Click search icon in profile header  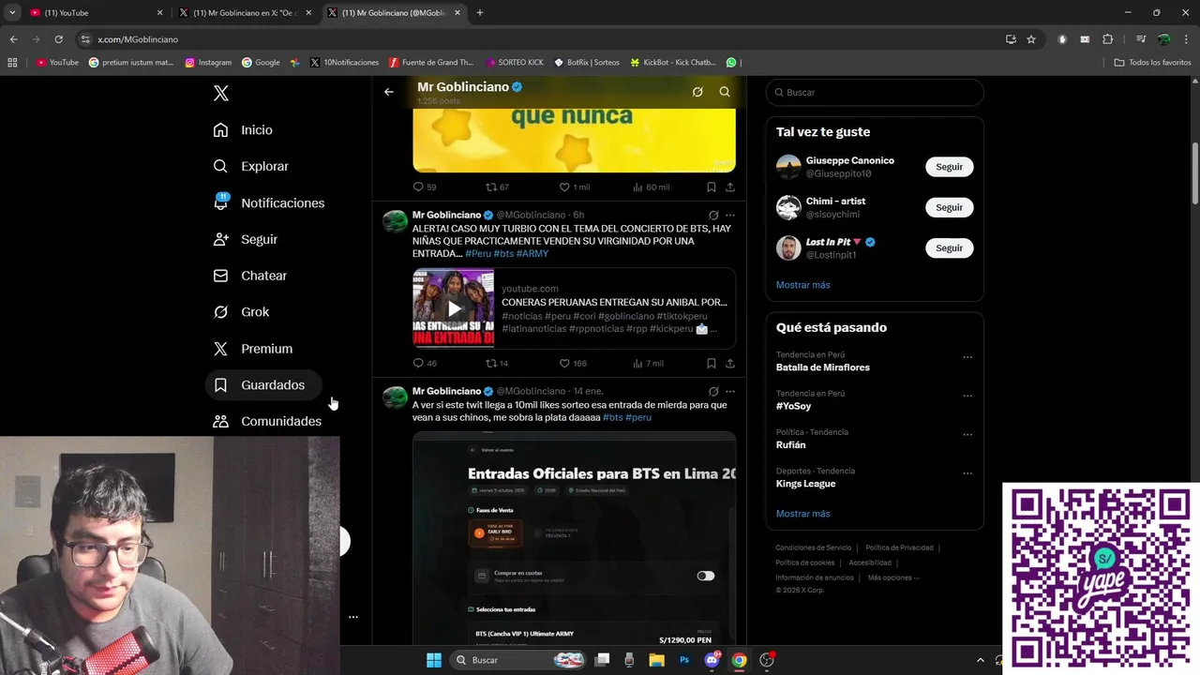point(725,92)
